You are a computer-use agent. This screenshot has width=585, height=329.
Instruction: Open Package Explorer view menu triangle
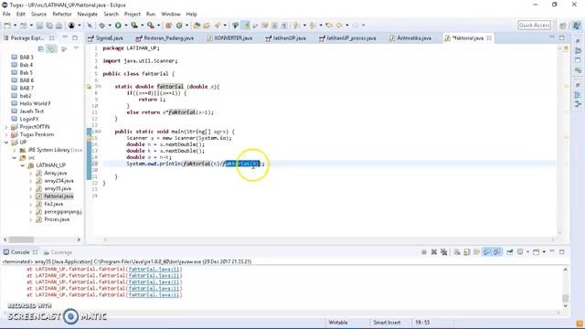coord(76,48)
